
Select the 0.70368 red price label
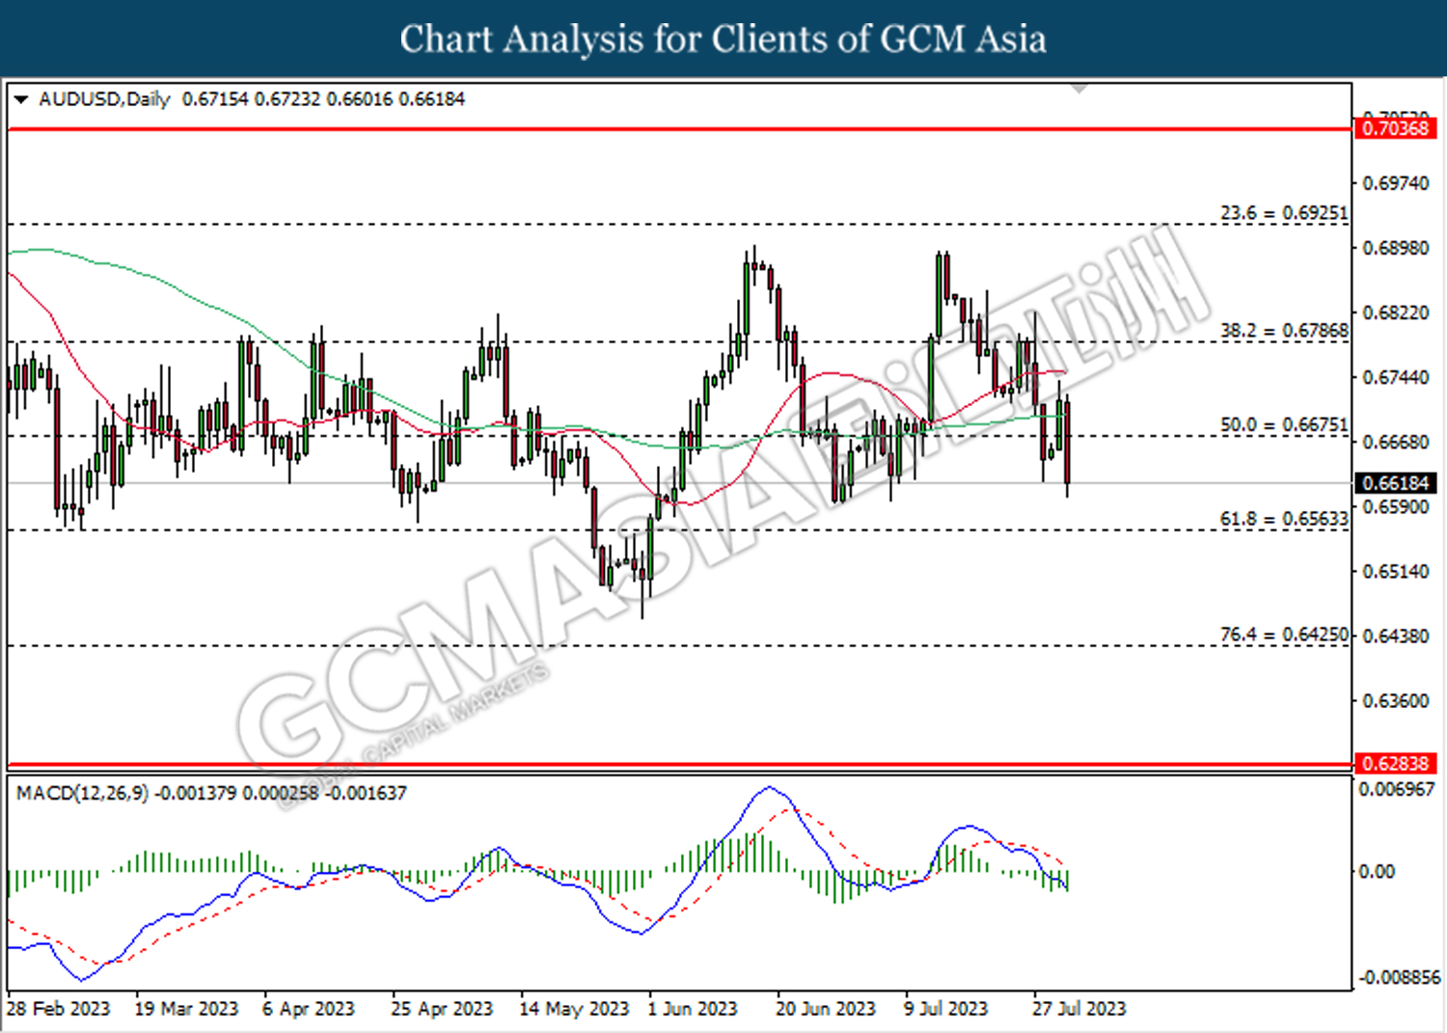[x=1396, y=128]
